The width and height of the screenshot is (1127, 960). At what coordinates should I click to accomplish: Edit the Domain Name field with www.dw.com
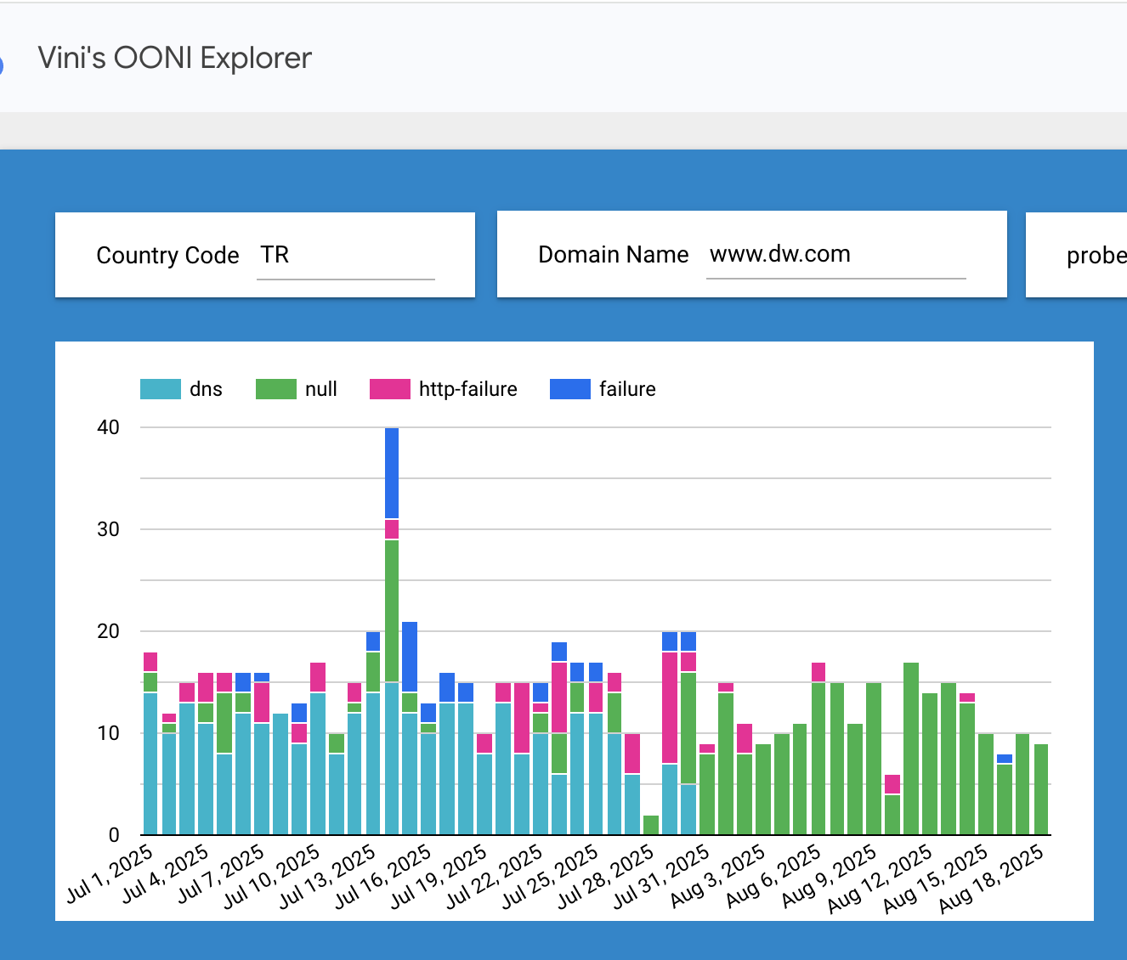point(835,255)
